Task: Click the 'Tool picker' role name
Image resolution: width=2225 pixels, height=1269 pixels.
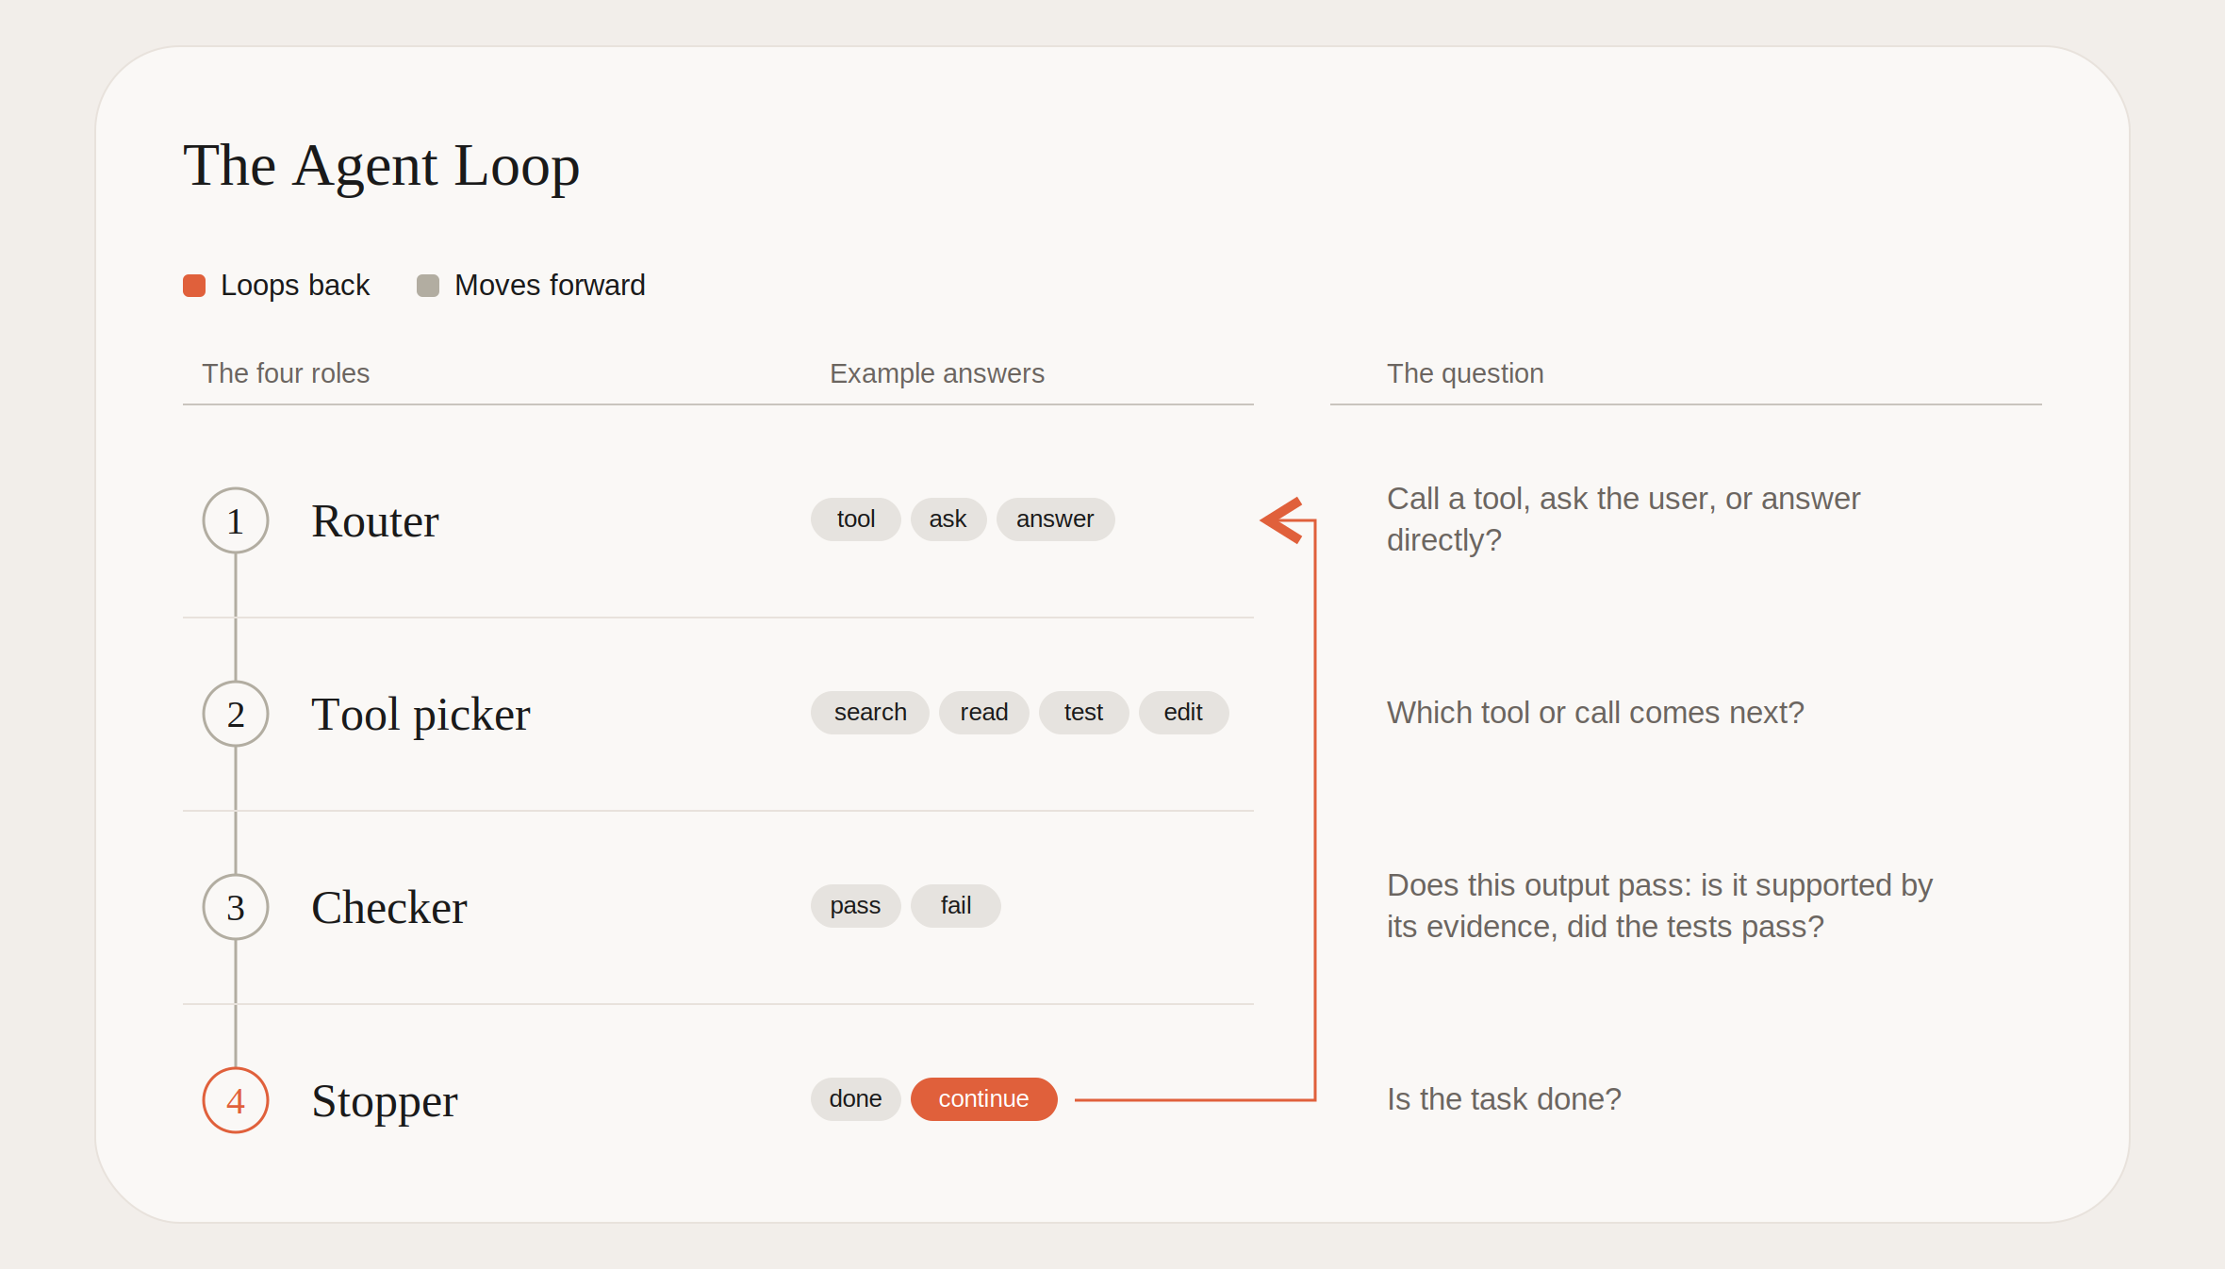Action: [421, 715]
